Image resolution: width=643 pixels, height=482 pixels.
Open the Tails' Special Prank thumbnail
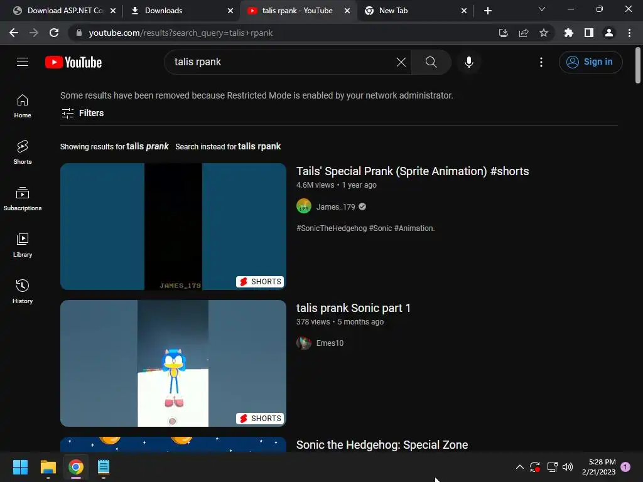point(173,226)
